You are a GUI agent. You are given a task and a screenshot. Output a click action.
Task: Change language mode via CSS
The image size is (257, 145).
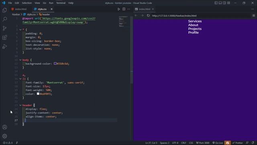191,143
